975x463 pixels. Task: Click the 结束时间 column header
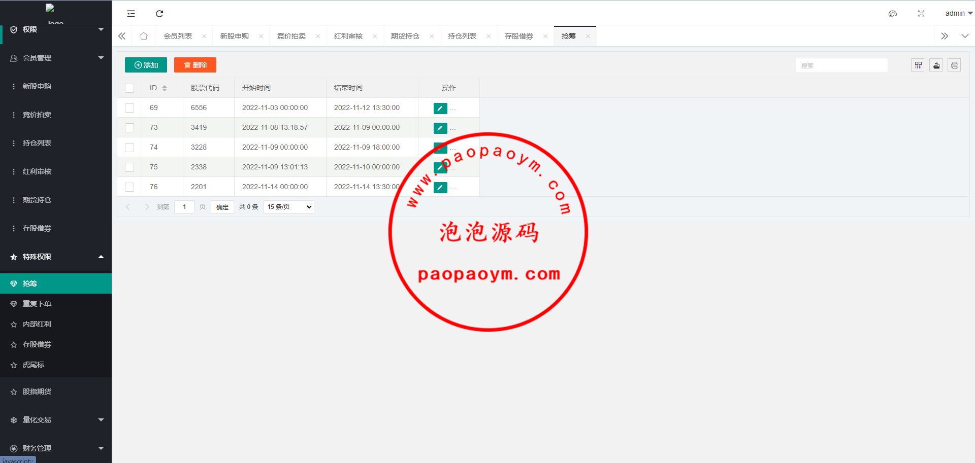tap(372, 88)
